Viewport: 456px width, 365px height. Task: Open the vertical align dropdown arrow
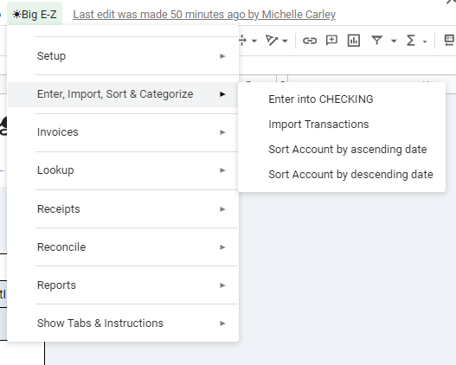[x=254, y=41]
